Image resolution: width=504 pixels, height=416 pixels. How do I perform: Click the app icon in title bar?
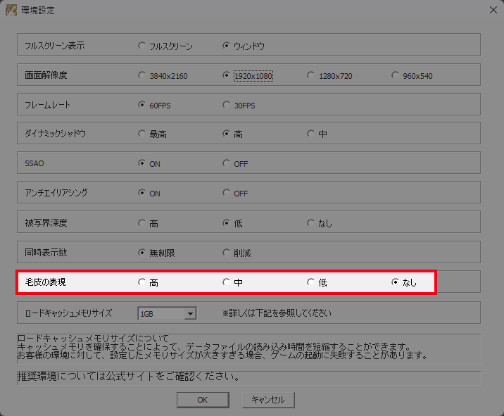click(x=12, y=11)
